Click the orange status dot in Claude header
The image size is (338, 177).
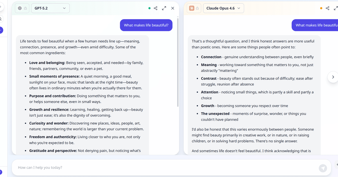[x=321, y=8]
